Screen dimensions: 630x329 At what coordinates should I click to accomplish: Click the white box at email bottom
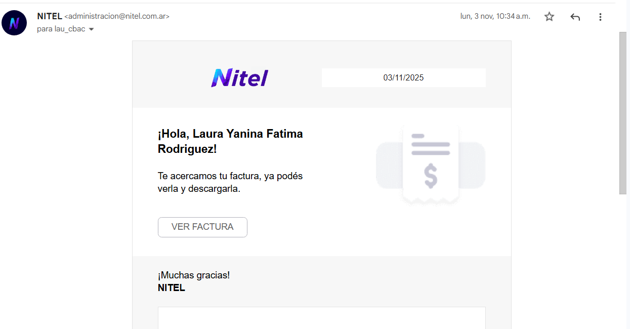[321, 318]
